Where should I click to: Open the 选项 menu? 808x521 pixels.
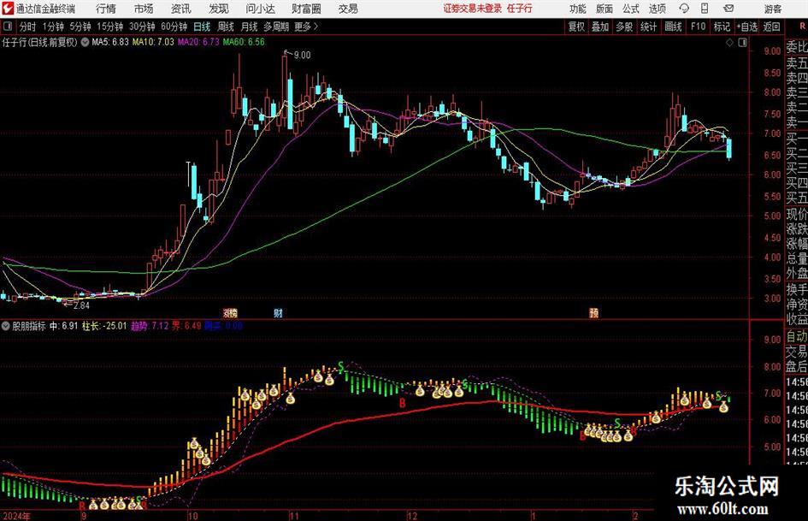(657, 9)
